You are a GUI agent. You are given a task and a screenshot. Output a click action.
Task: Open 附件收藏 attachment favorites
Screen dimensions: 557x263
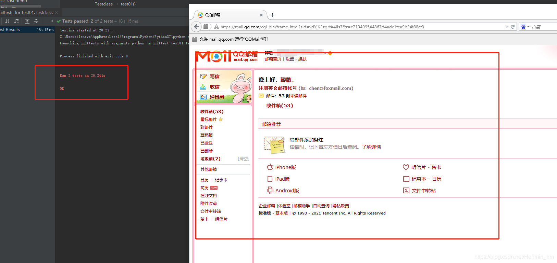tap(209, 204)
